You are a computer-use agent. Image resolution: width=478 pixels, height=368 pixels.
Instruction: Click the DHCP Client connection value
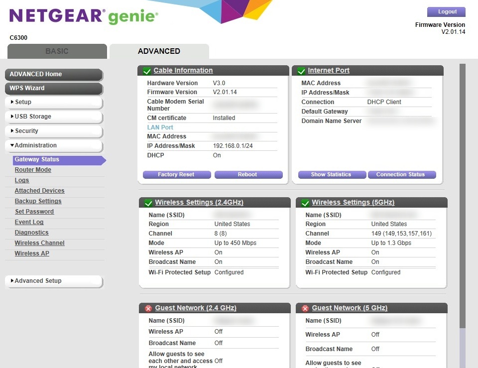[x=384, y=102]
